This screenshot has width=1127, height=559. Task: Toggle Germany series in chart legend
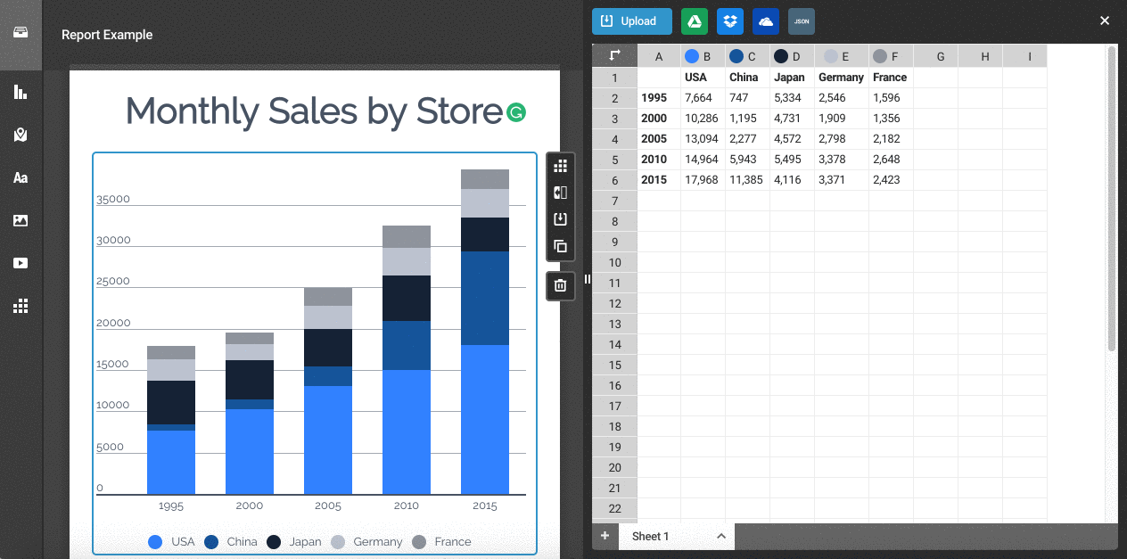[366, 541]
